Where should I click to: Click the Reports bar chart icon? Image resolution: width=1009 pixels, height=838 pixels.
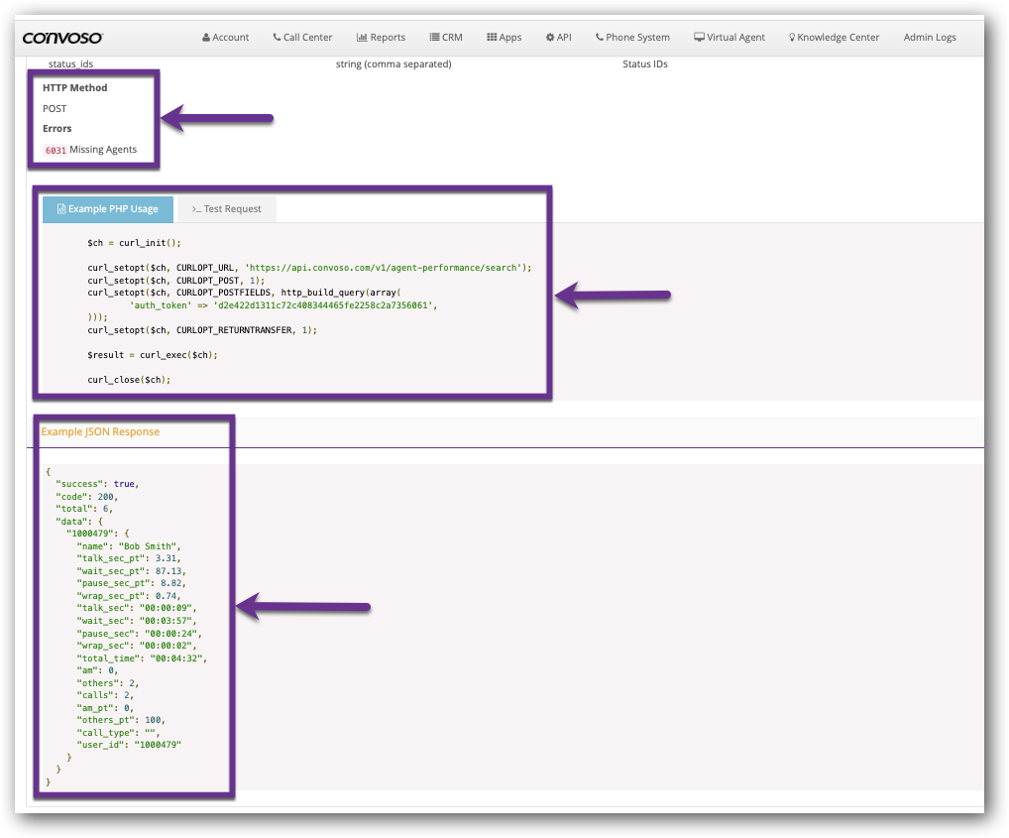coord(362,38)
